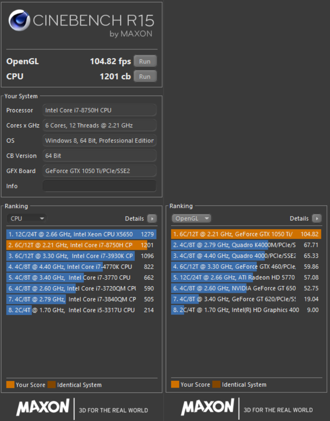Open the OpenGL ranking type dropdown
Viewport: 330px width, 421px height.
pyautogui.click(x=191, y=219)
